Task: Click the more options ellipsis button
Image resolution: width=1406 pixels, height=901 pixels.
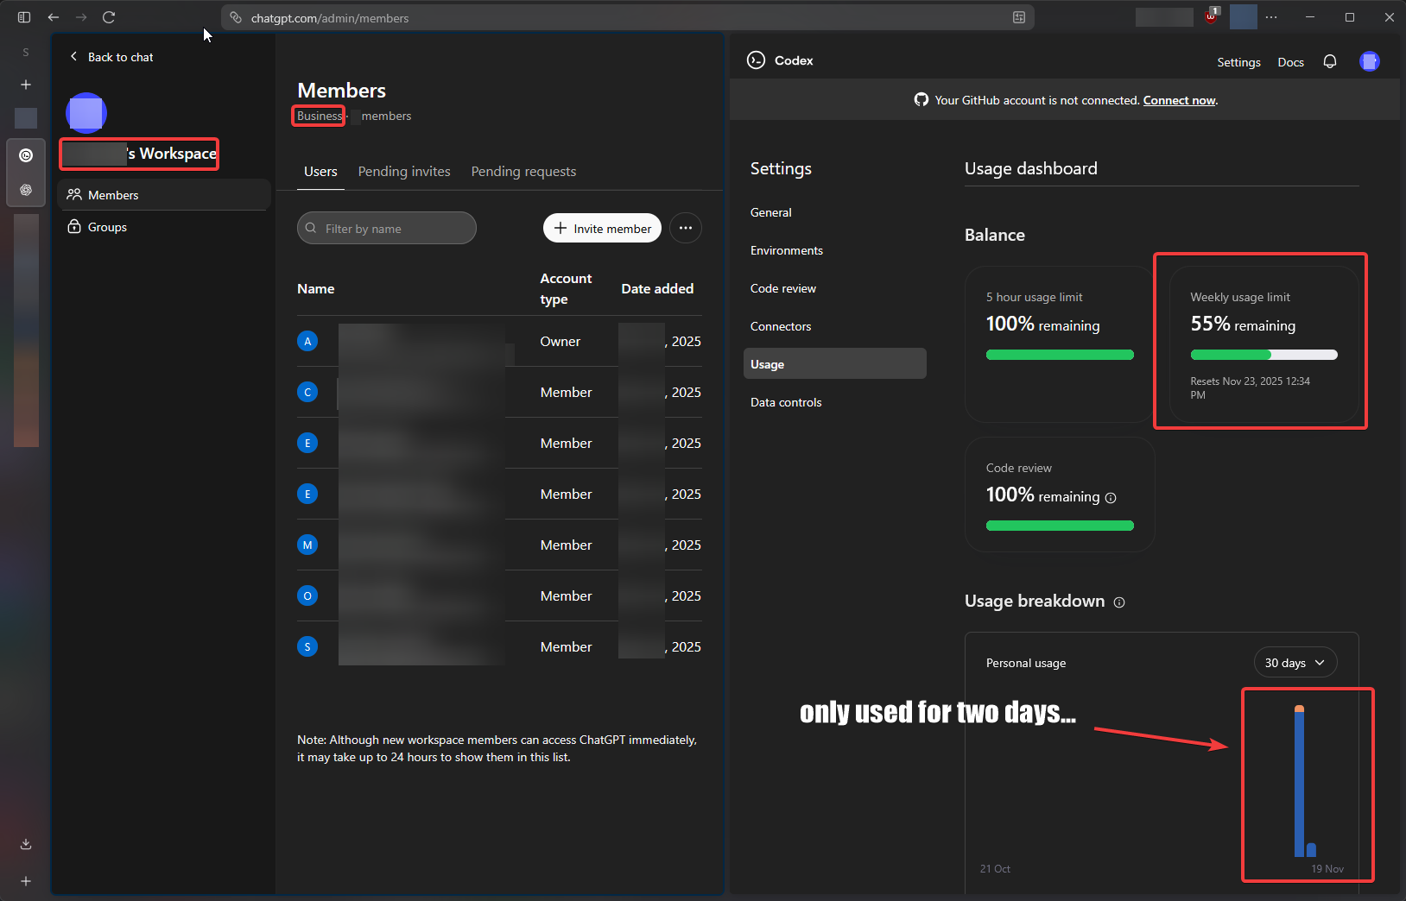Action: [686, 229]
